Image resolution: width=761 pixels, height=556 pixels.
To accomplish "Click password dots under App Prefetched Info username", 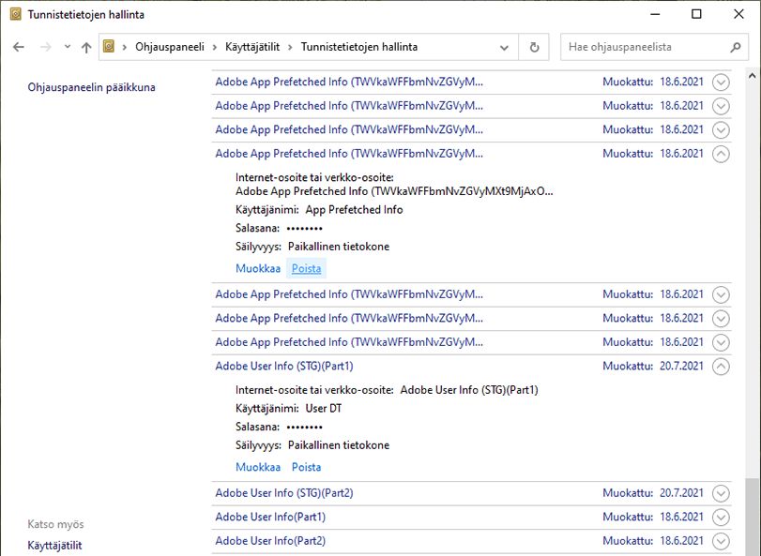I will click(304, 229).
